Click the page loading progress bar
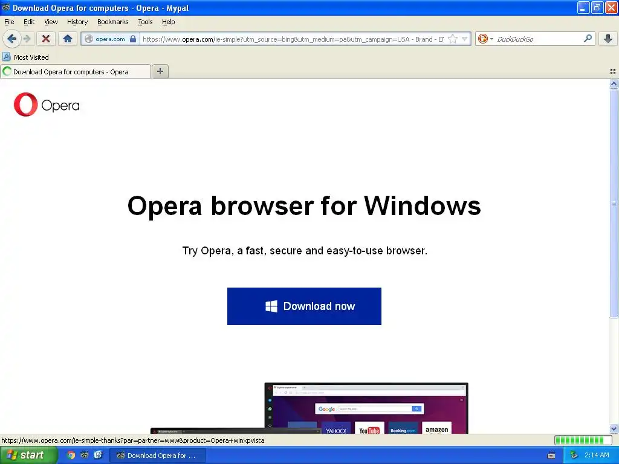619x464 pixels. tap(583, 440)
